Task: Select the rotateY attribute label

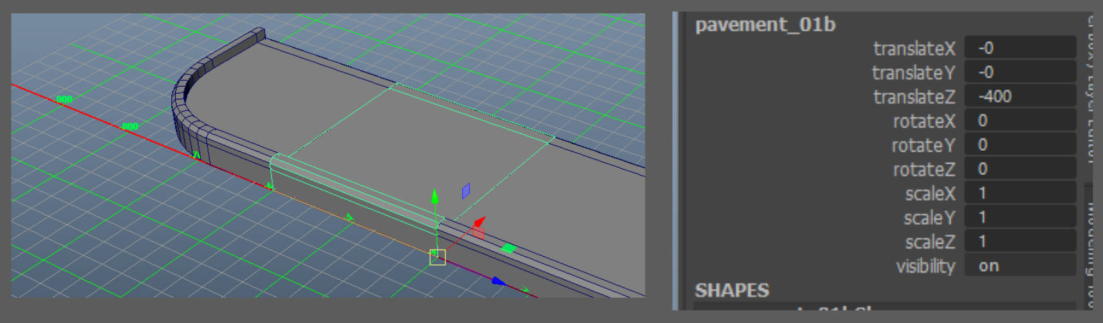Action: pos(924,145)
